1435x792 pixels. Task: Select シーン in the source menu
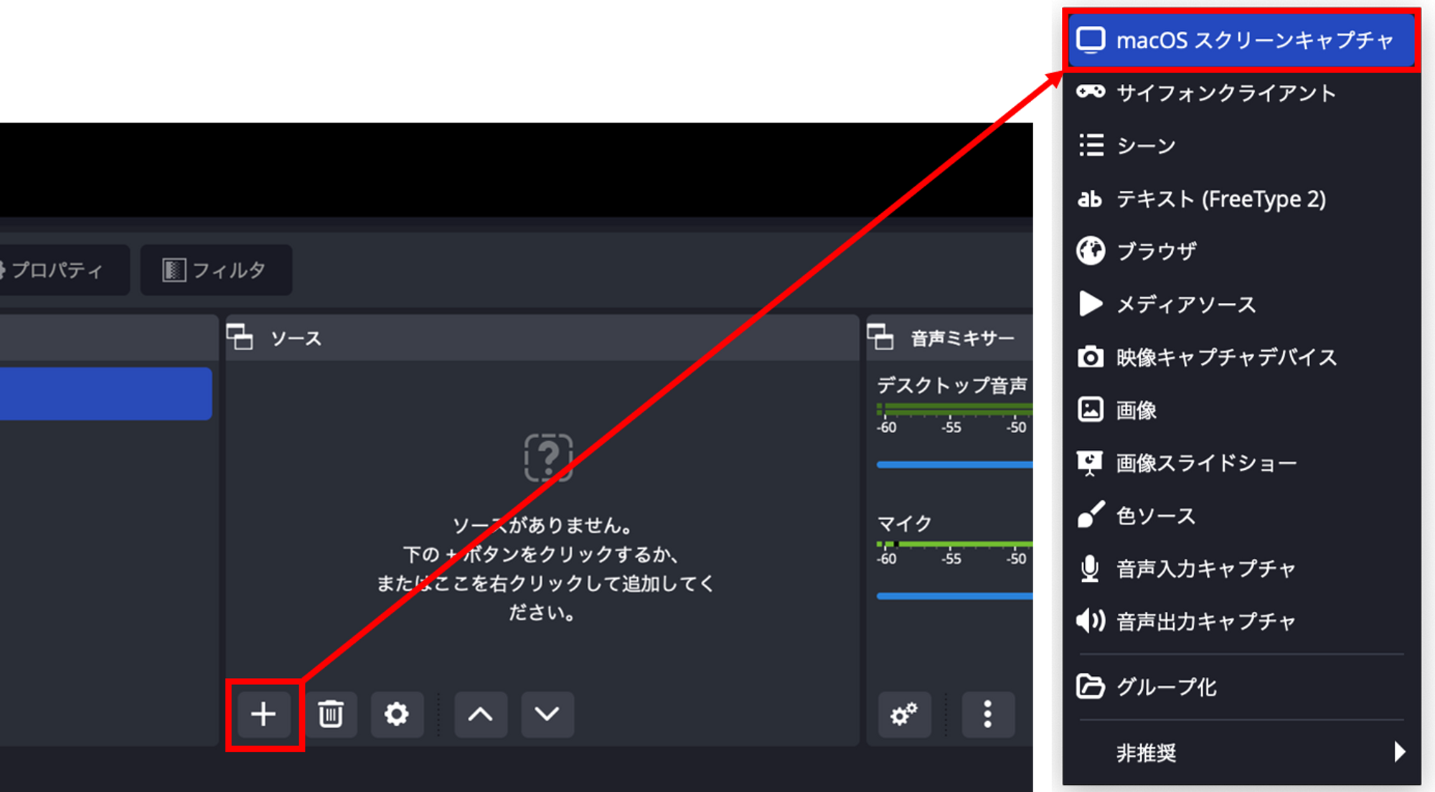[x=1241, y=146]
